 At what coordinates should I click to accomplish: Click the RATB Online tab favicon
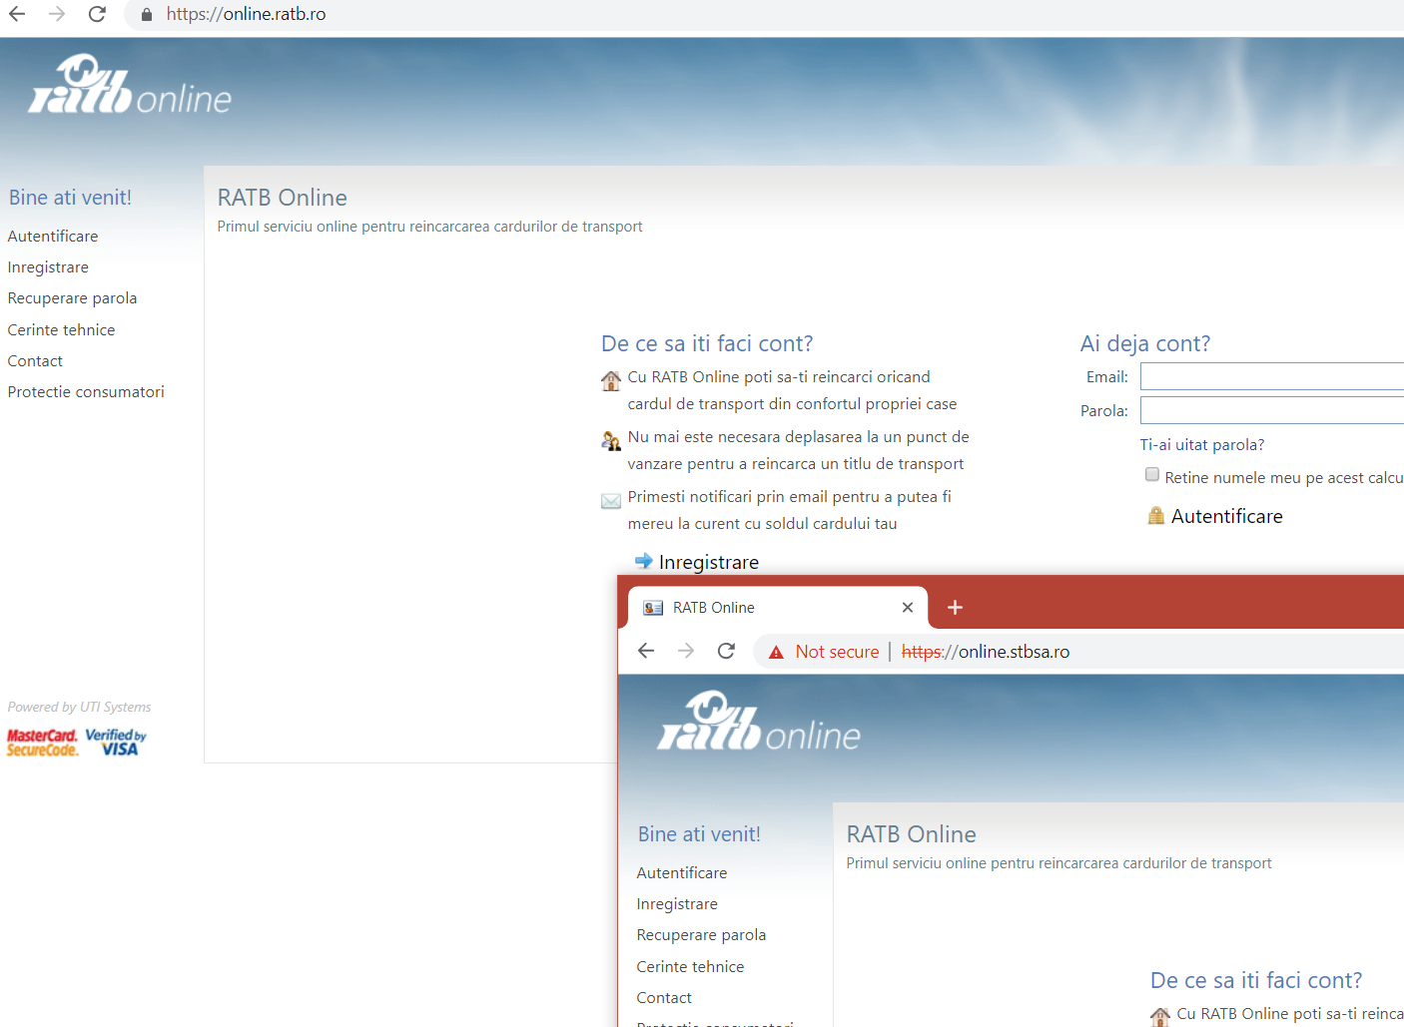pyautogui.click(x=653, y=608)
